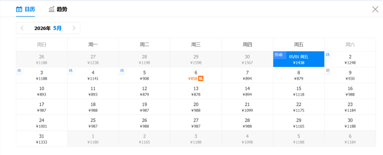This screenshot has width=383, height=155.
Task: Click the 劳动 holiday tag
Action: tap(279, 55)
